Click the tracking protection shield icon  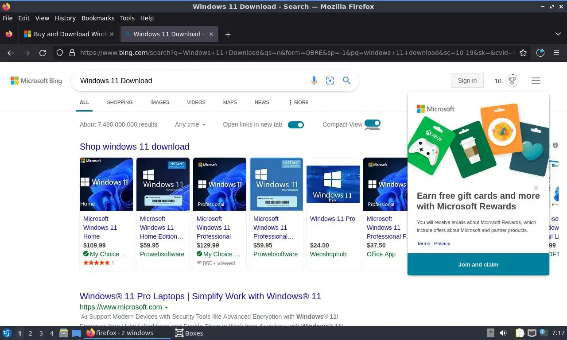point(60,53)
